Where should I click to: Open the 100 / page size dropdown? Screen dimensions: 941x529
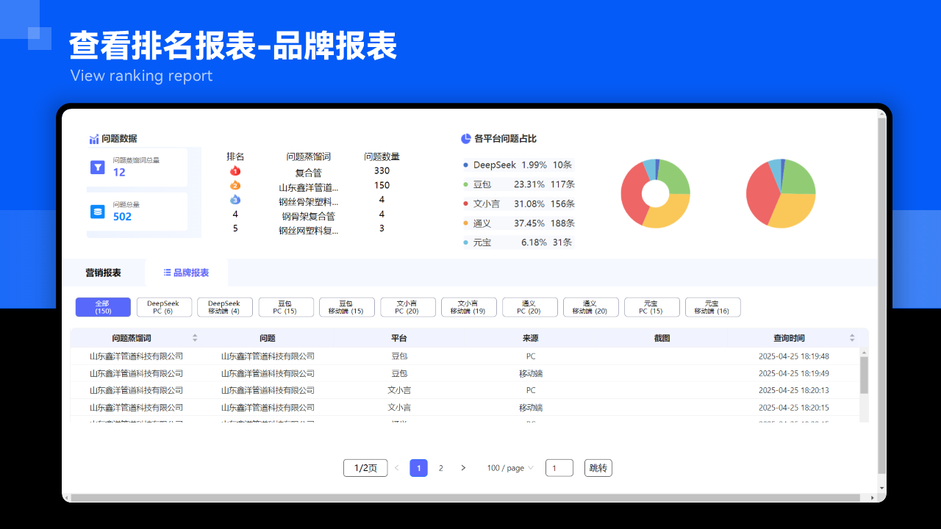pyautogui.click(x=510, y=468)
